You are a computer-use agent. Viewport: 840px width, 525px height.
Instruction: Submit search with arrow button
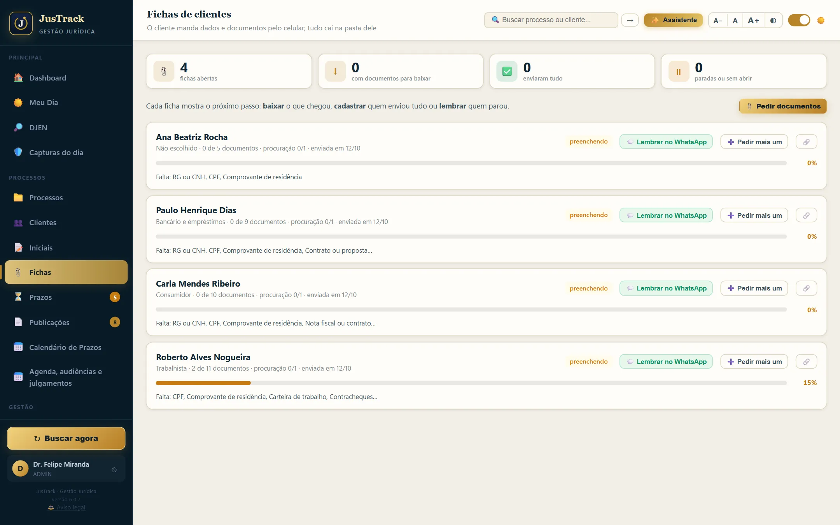point(630,20)
